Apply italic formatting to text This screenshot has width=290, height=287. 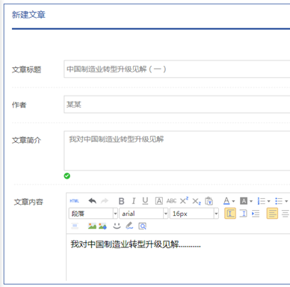coord(134,201)
